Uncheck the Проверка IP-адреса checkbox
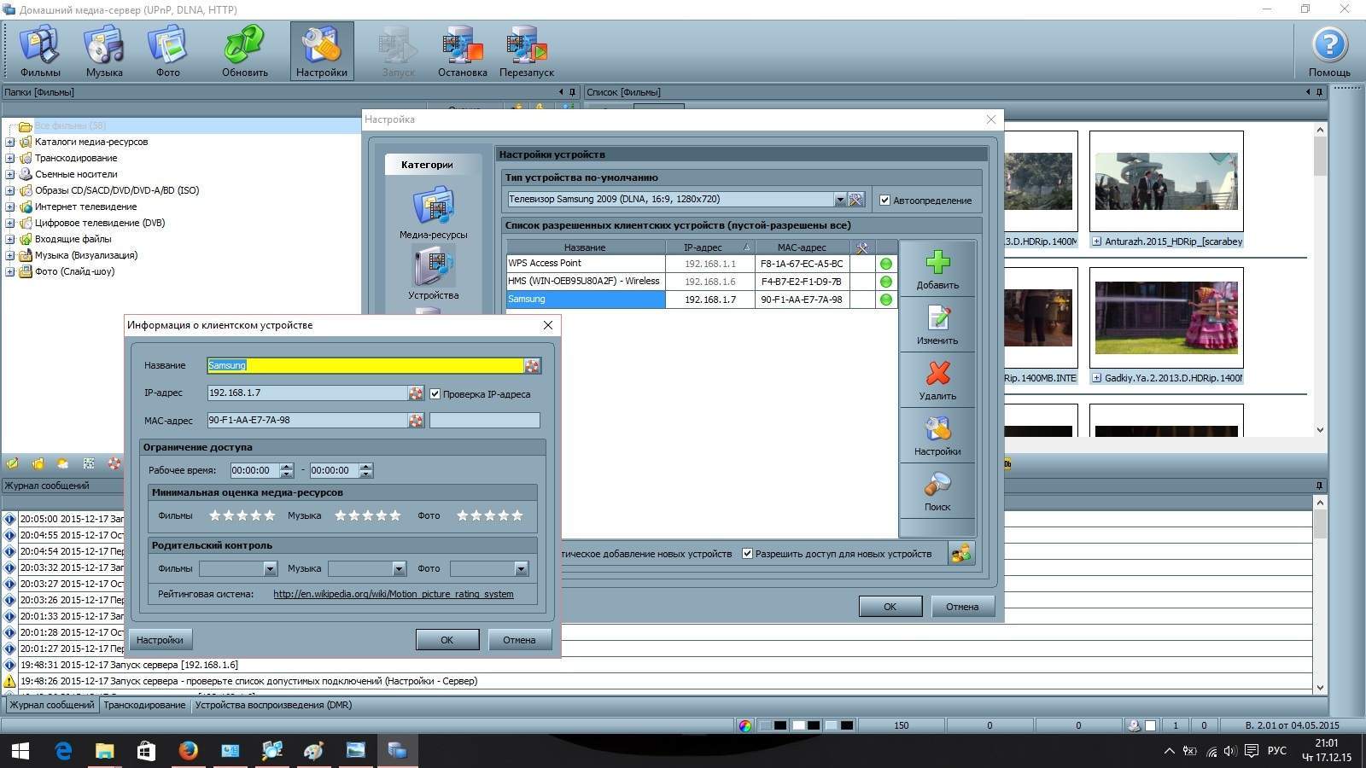Image resolution: width=1366 pixels, height=768 pixels. click(x=435, y=394)
